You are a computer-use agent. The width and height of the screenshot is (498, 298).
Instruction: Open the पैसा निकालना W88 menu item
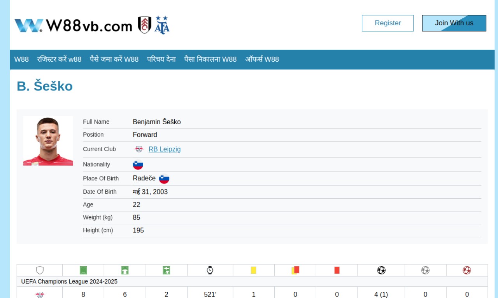click(210, 59)
